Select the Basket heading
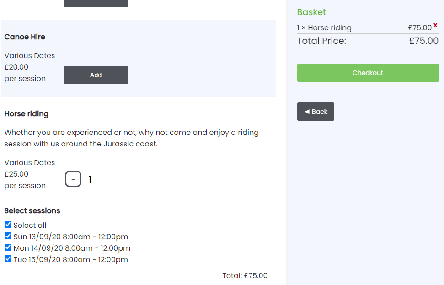The width and height of the screenshot is (444, 285). pos(311,12)
